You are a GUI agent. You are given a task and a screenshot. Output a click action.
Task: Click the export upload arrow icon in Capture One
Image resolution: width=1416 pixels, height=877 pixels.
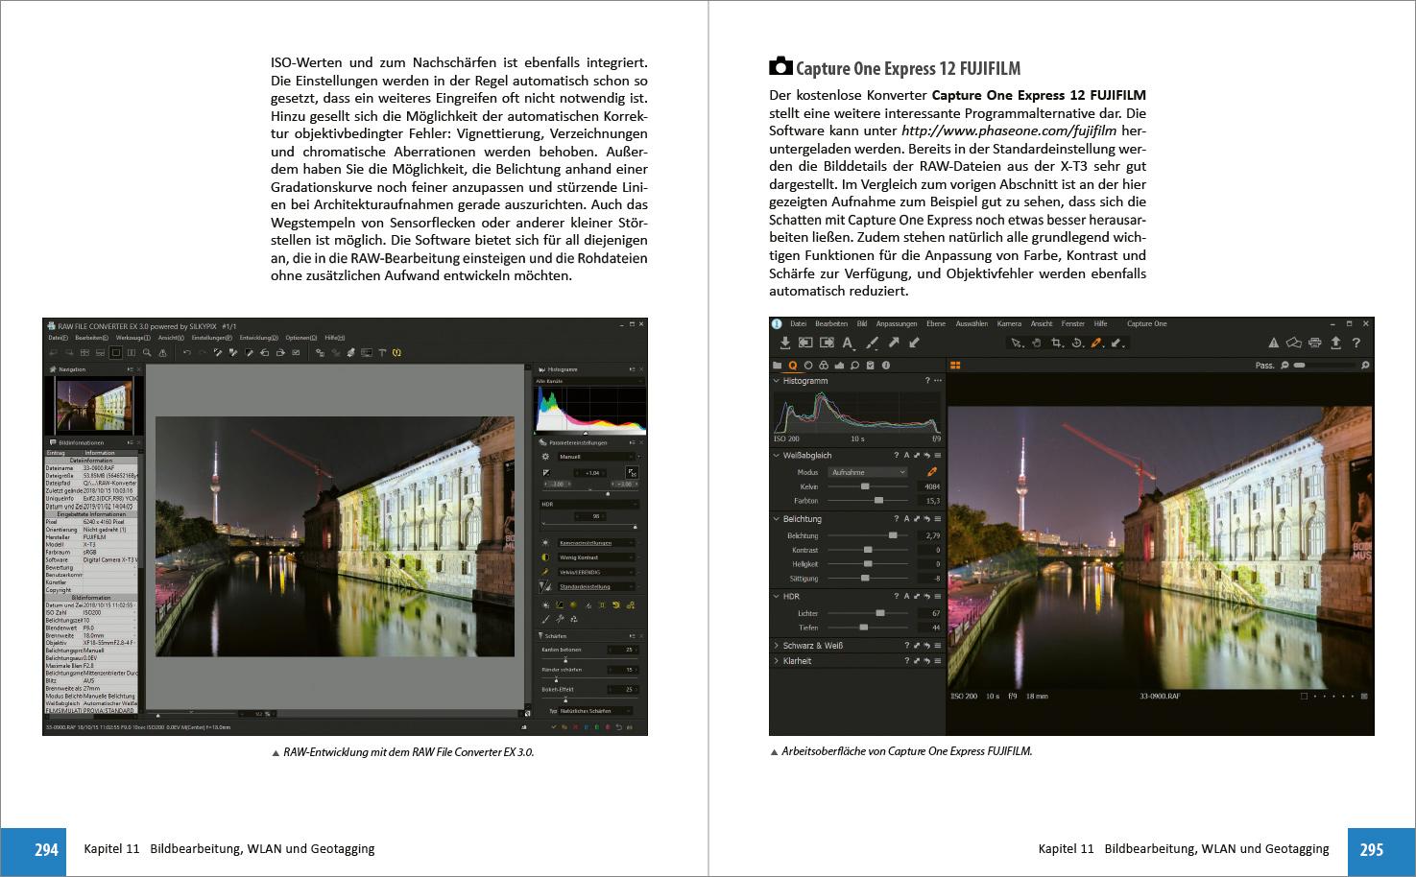1334,343
